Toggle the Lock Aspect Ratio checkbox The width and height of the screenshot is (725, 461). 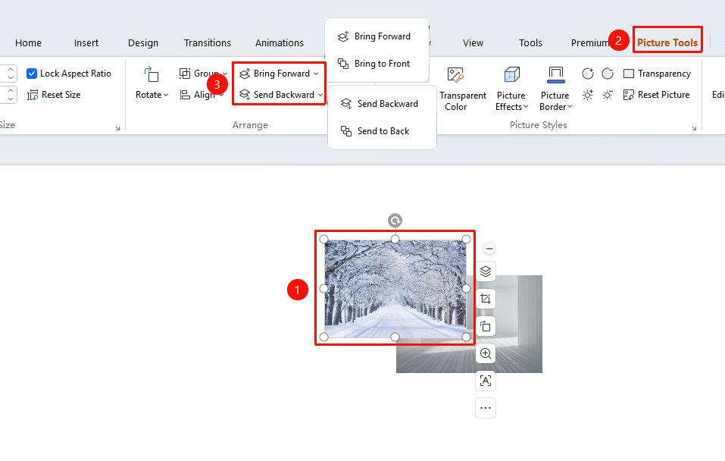pos(32,74)
